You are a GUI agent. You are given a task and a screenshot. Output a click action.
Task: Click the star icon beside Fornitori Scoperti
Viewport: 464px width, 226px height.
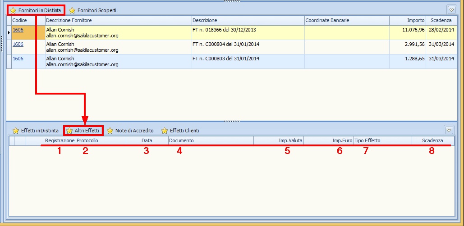coord(72,10)
